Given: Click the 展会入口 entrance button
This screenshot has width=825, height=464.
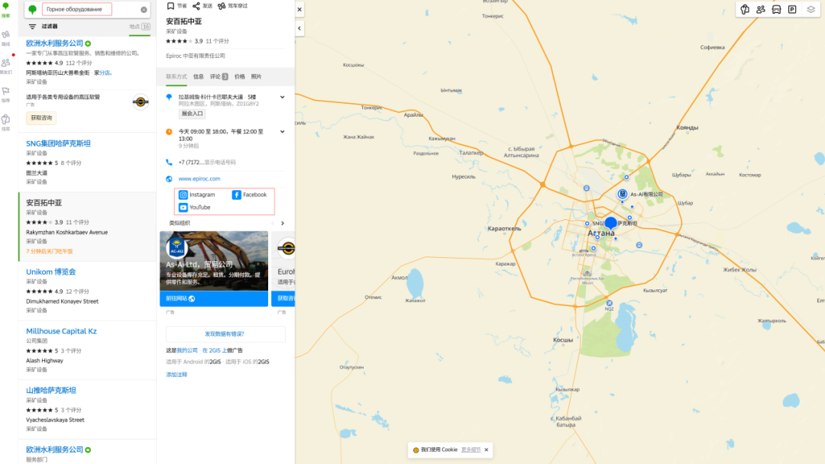Looking at the screenshot, I should click(192, 114).
